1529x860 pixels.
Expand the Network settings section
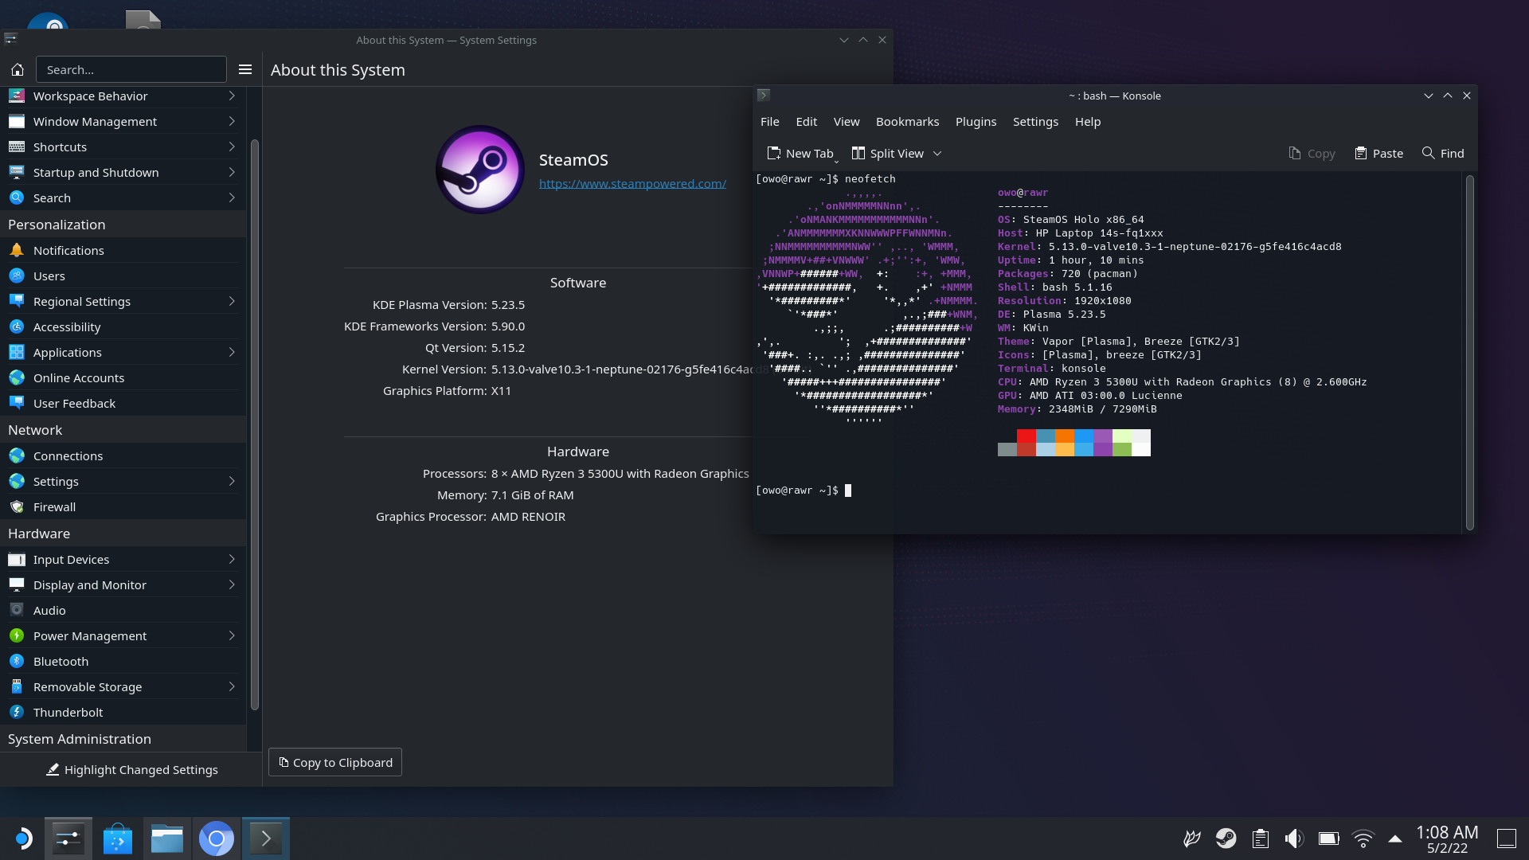pos(33,428)
